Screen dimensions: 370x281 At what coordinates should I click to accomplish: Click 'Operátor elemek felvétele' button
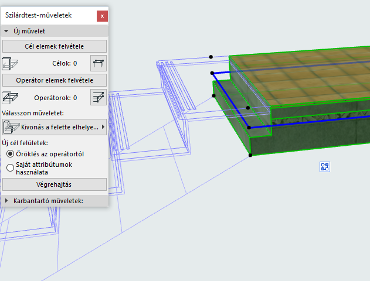[x=55, y=80]
